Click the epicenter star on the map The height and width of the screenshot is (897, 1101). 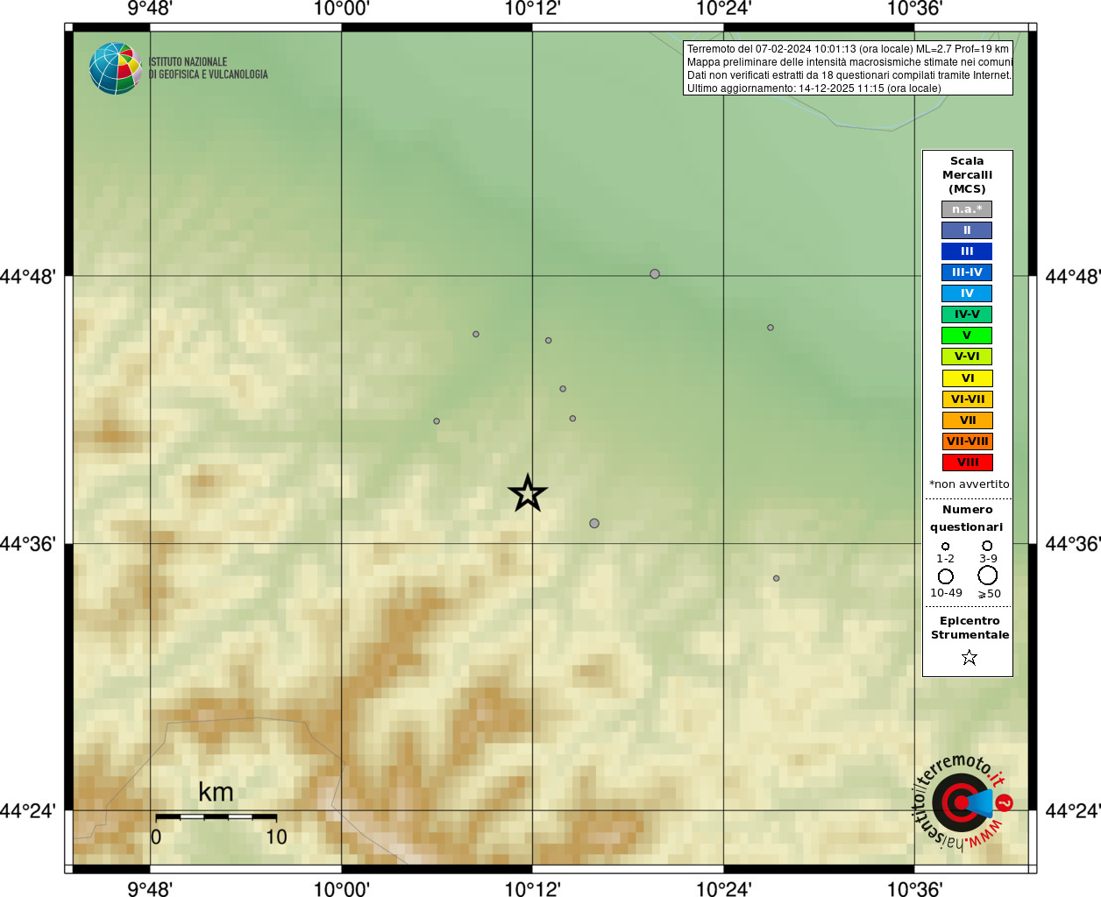pyautogui.click(x=528, y=493)
